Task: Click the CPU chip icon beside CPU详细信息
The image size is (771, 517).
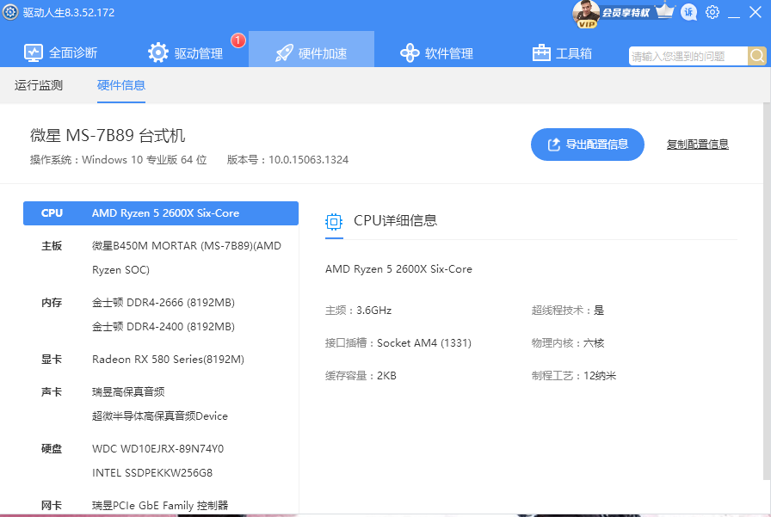Action: pyautogui.click(x=334, y=222)
